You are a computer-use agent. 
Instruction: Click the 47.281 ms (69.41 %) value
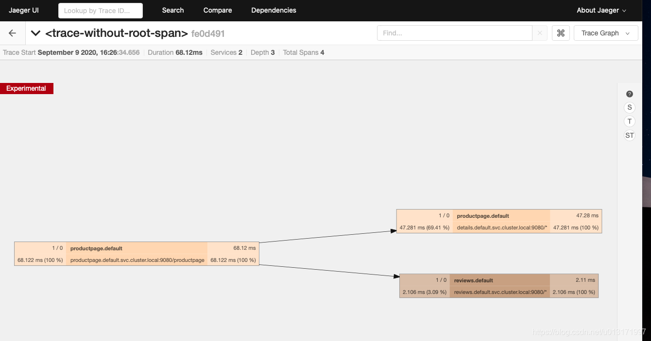coord(424,227)
